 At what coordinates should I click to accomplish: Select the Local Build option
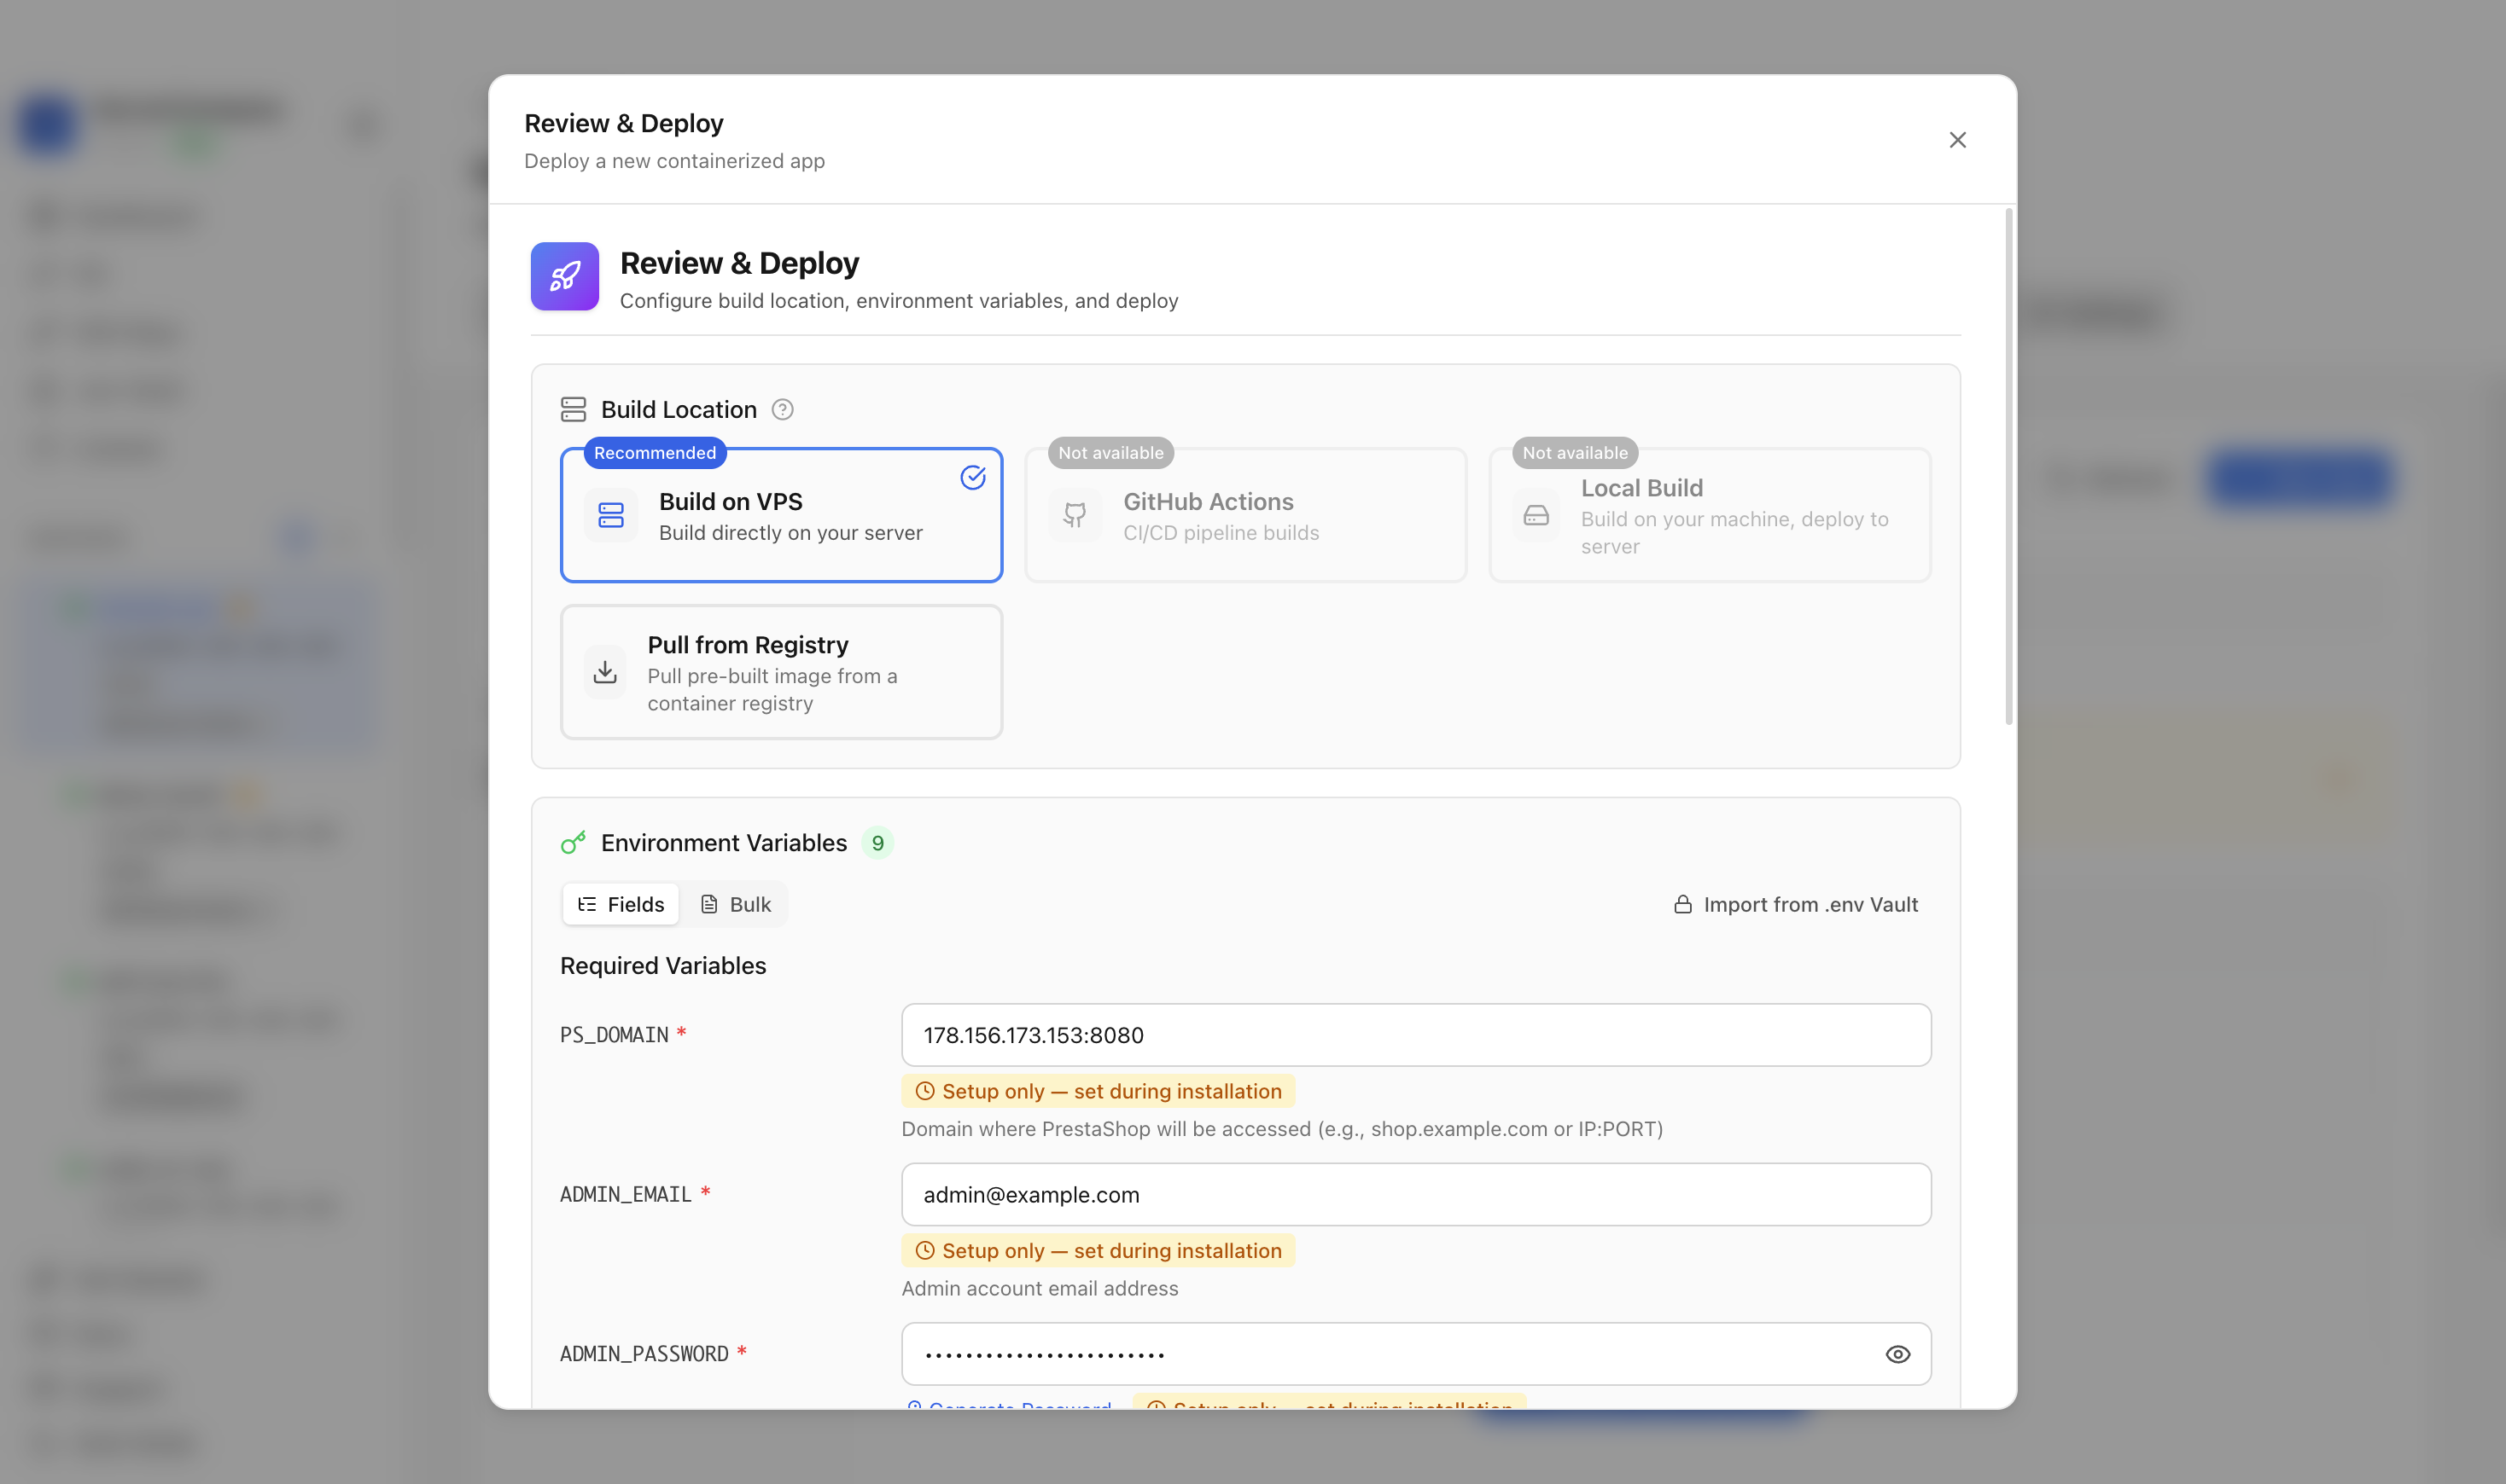1710,515
